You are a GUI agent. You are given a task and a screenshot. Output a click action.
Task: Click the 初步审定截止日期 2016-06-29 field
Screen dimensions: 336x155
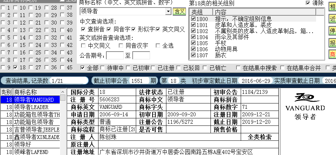pyautogui.click(x=255, y=81)
